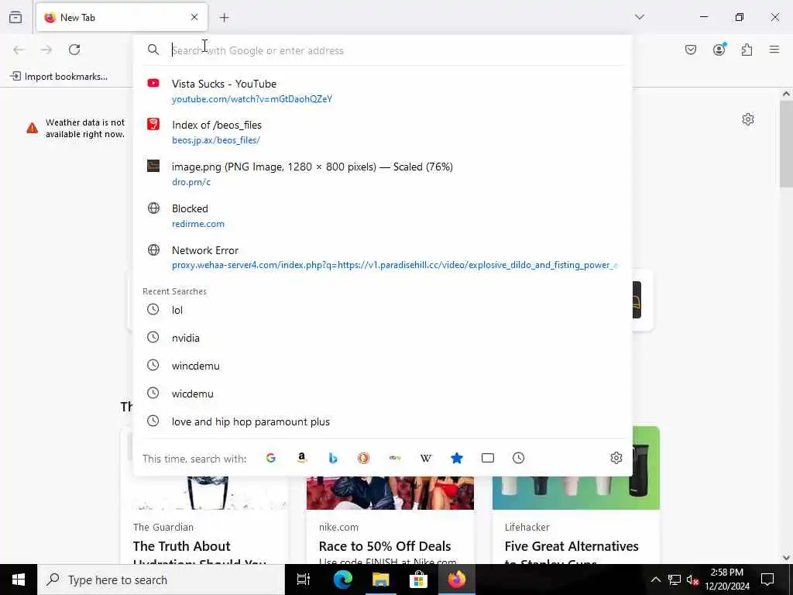Open the muted volume tray icon
Viewport: 793px width, 595px height.
point(692,580)
